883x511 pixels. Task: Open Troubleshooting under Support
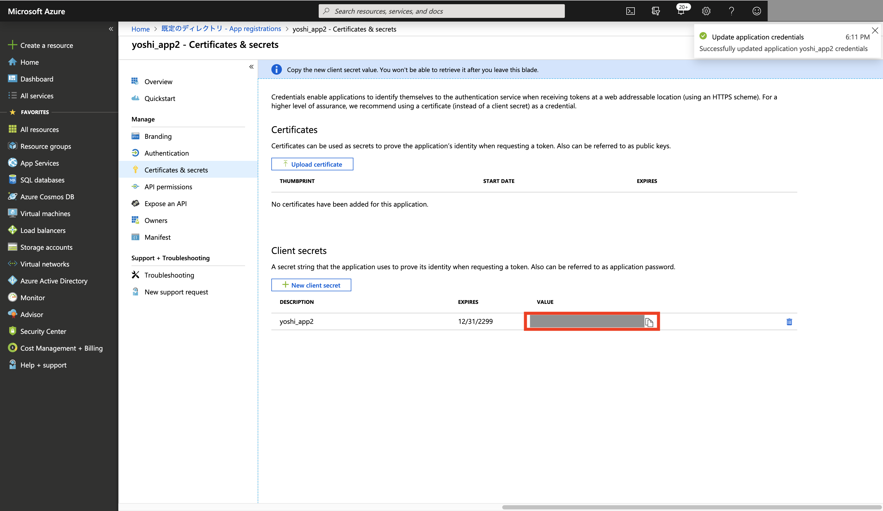163,275
